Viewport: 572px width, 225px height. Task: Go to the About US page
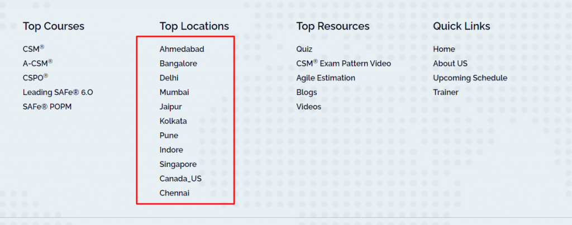click(x=450, y=64)
